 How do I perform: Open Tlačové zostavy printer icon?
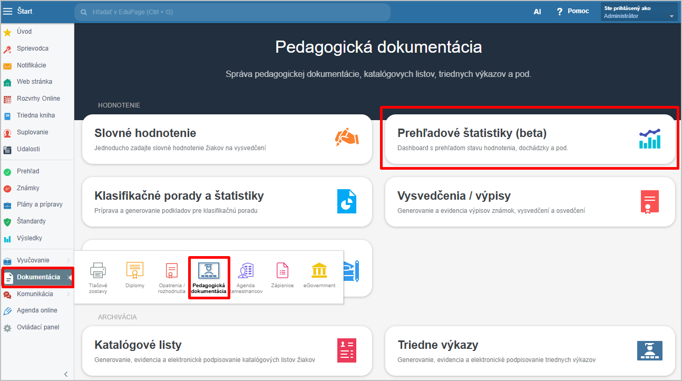98,271
